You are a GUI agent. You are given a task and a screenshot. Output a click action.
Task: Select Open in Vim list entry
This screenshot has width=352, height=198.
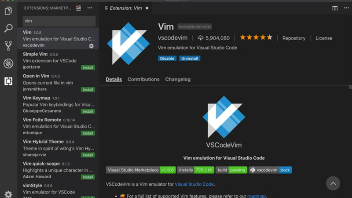tap(58, 82)
